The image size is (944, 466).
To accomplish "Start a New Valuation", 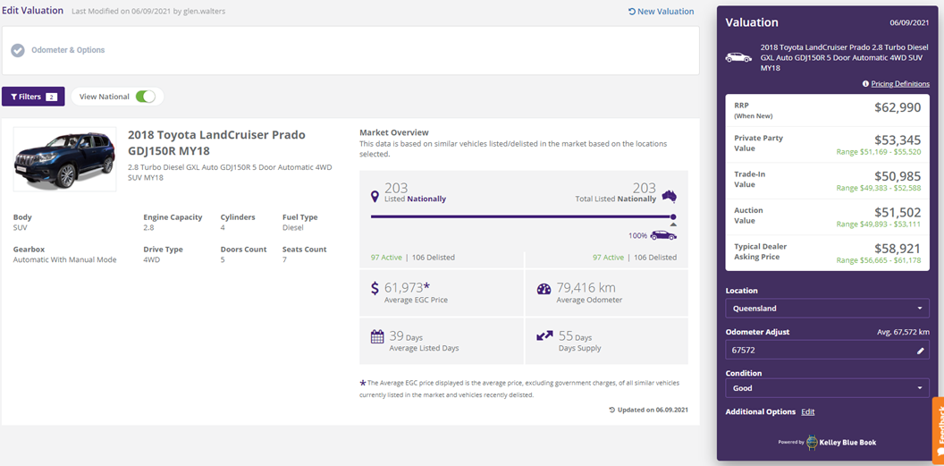I will (661, 12).
